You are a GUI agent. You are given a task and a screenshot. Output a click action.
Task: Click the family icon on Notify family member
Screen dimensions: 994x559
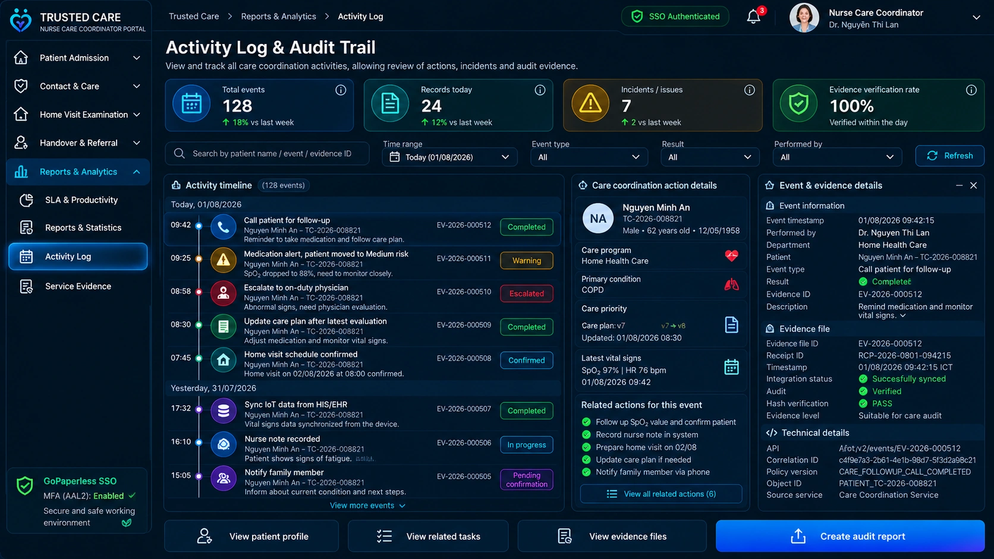coord(224,478)
